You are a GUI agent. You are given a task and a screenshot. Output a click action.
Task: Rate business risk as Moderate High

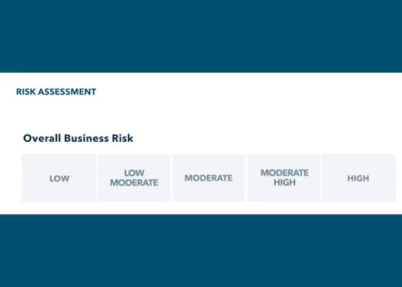pos(284,178)
